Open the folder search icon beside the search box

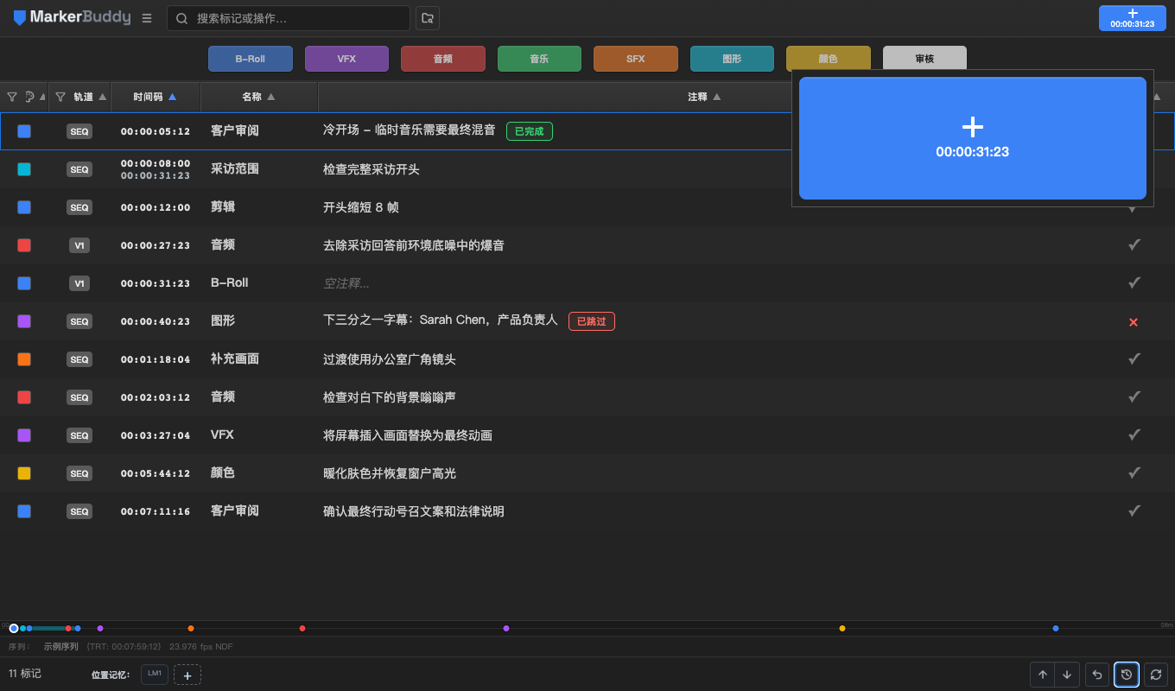click(x=427, y=18)
